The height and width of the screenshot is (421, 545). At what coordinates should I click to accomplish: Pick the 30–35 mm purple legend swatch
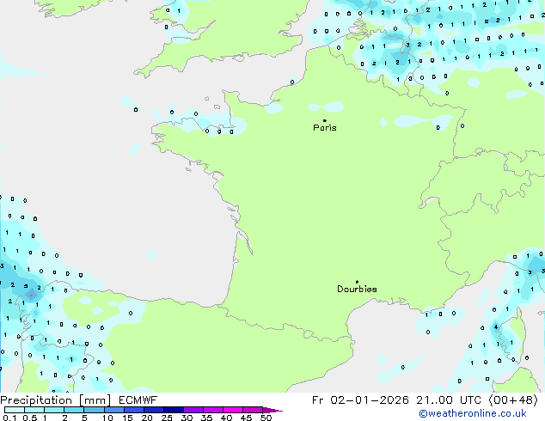(x=193, y=410)
